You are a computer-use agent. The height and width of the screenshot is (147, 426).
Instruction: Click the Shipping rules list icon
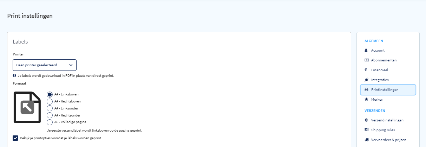coord(366,130)
